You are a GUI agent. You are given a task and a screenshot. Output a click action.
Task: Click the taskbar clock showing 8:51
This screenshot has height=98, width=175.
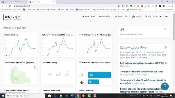coord(165,96)
